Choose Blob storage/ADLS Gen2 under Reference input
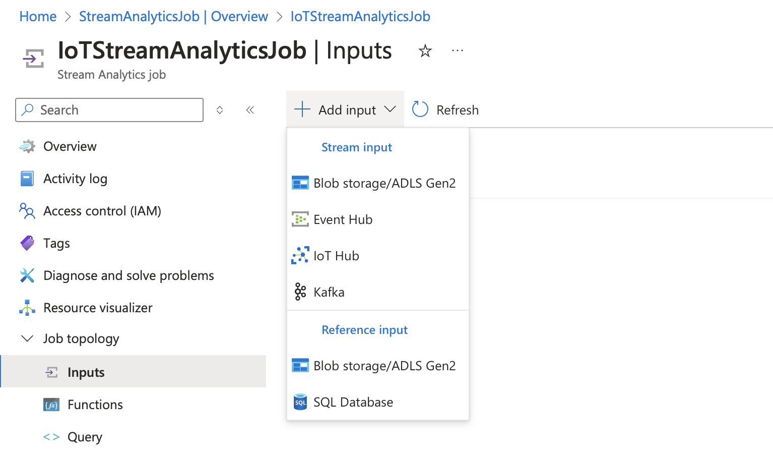Screen dimensions: 773x455 click(384, 366)
